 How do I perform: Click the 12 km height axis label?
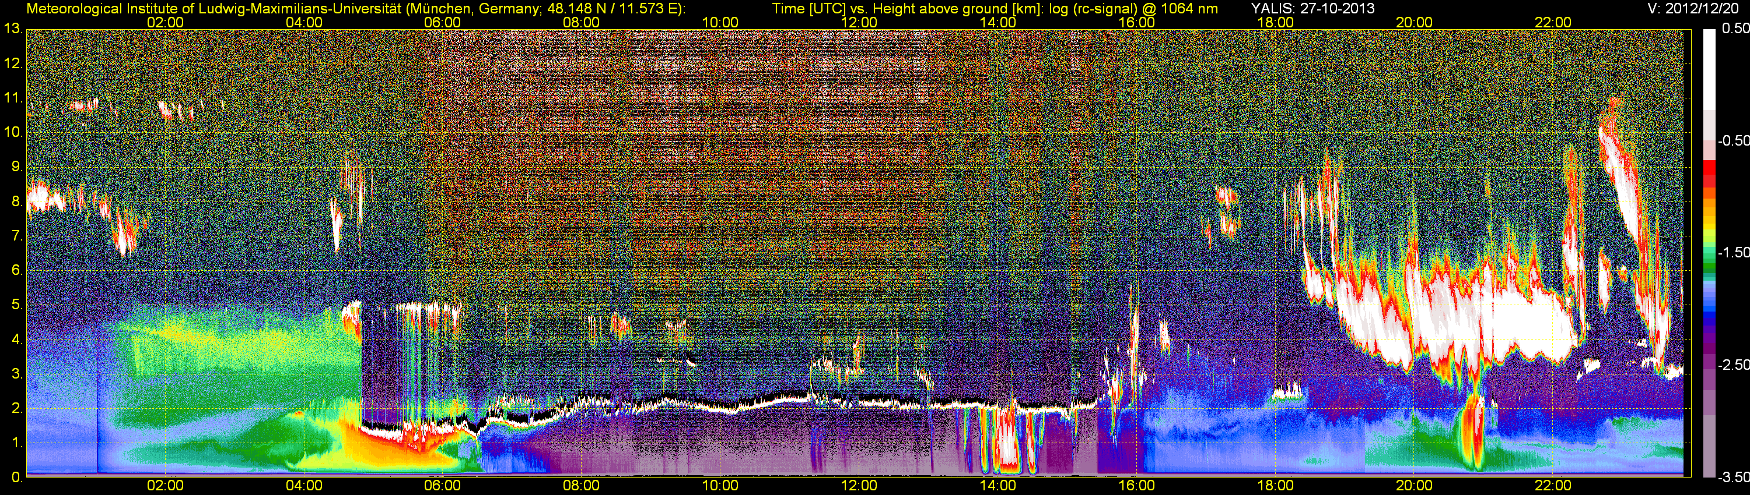13,63
